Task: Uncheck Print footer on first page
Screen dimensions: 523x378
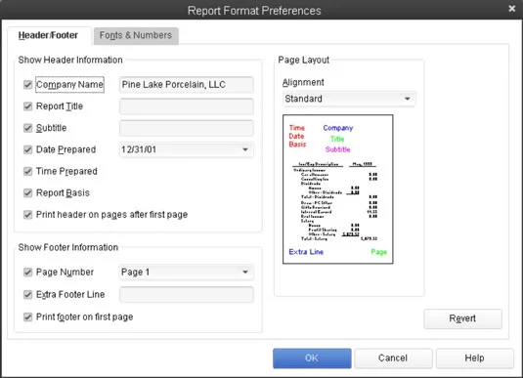Action: tap(28, 317)
